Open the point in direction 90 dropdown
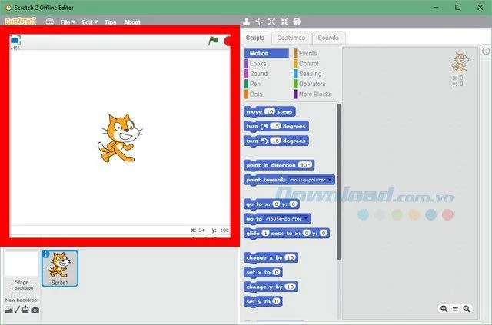Viewport: 492px width, 325px height. pos(306,164)
